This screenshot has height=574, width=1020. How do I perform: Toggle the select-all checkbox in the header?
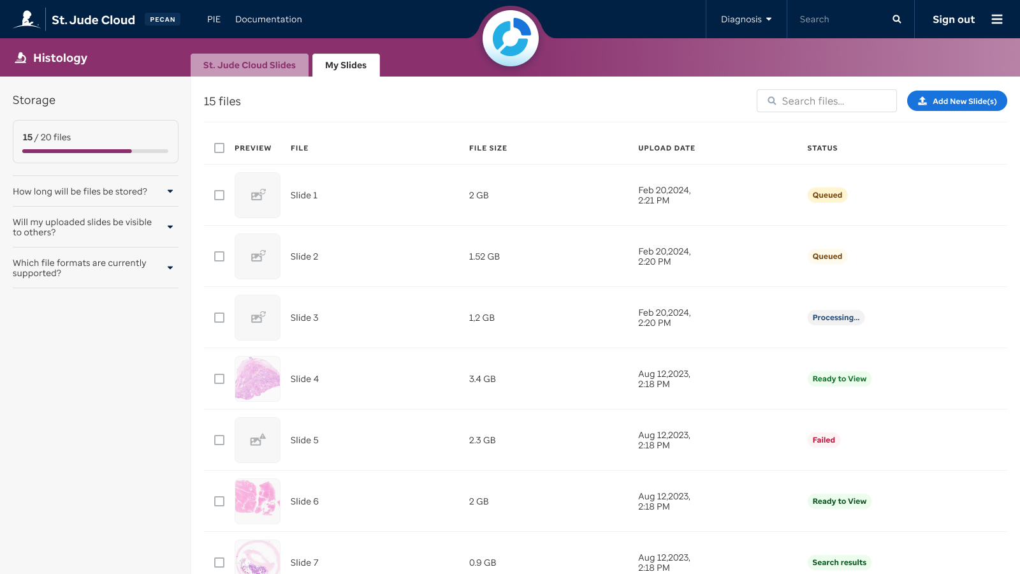[219, 147]
